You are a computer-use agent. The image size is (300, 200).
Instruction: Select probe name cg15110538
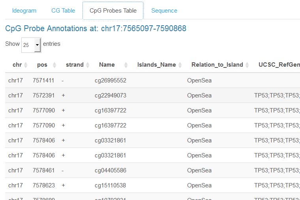click(x=110, y=185)
